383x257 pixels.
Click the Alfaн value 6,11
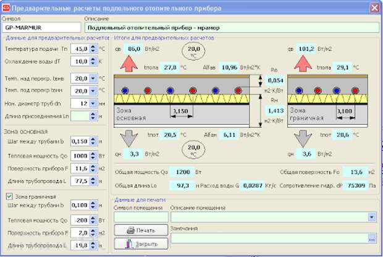229,135
